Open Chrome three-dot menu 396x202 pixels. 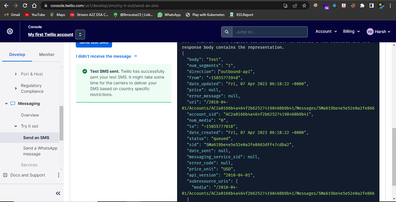click(x=390, y=6)
